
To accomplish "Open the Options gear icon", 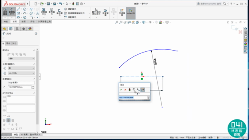I will [81, 3].
